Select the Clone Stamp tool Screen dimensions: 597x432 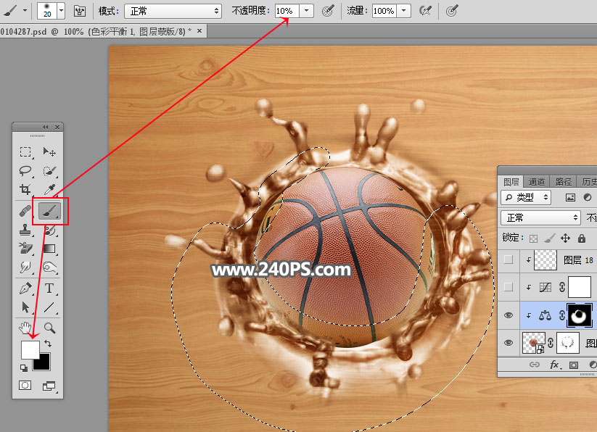click(25, 230)
